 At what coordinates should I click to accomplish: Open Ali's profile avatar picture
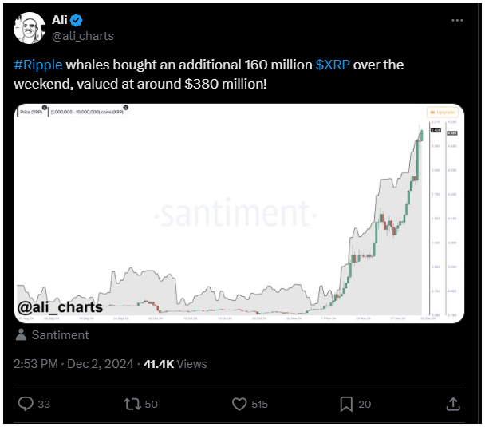[30, 28]
